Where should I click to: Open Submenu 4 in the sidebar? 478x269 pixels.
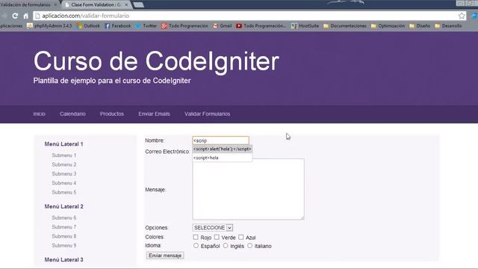pos(64,183)
